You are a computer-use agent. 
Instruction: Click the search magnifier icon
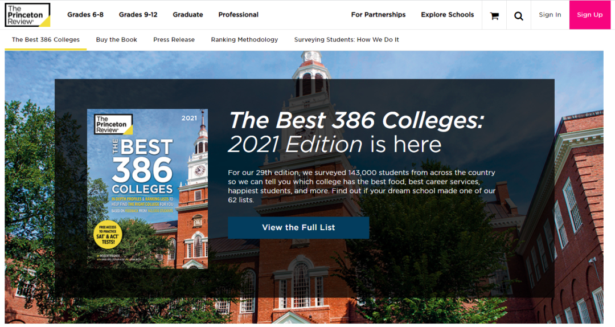(x=519, y=16)
